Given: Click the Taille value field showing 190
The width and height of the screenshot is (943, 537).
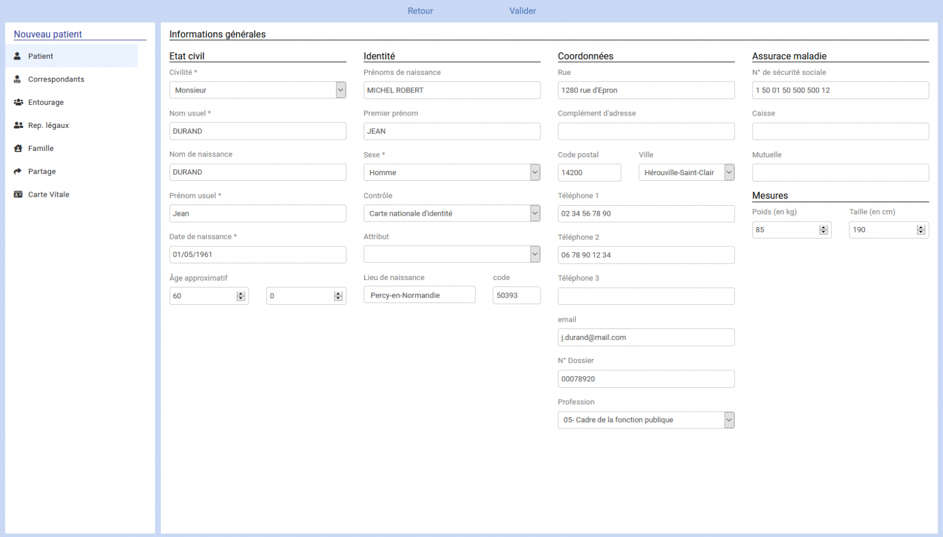Looking at the screenshot, I should pyautogui.click(x=889, y=230).
